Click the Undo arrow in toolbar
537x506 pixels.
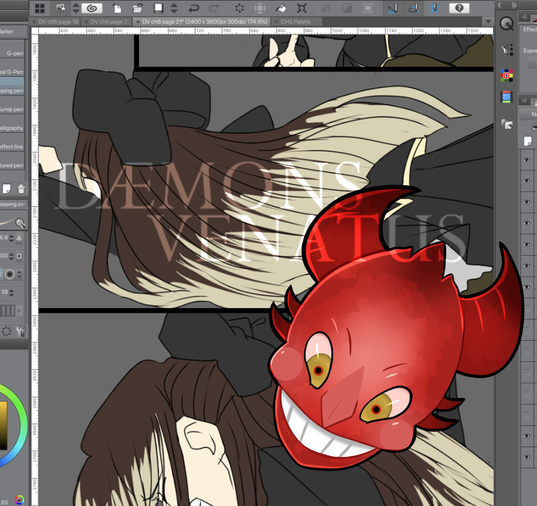click(x=194, y=8)
